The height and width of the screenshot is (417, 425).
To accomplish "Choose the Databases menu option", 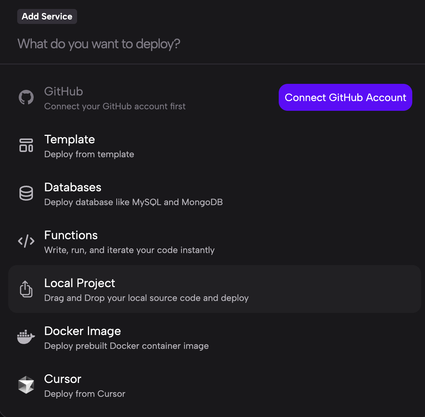I will (x=73, y=188).
